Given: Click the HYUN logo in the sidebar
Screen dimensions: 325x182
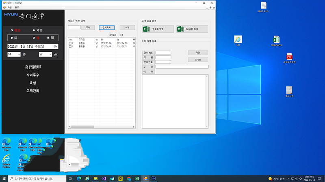Looking at the screenshot, I should [x=11, y=15].
